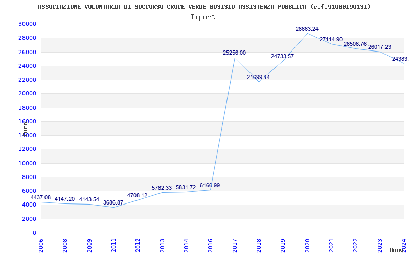Viewport: 409px width, 255px height.
Task: Click the x-axis year label 2011
Action: (x=113, y=245)
